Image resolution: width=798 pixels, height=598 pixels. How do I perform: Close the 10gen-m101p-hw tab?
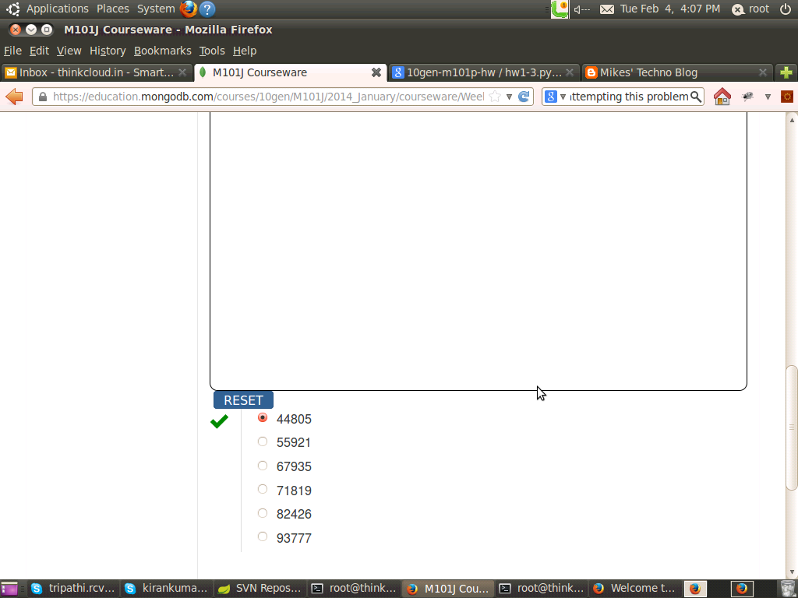point(570,72)
